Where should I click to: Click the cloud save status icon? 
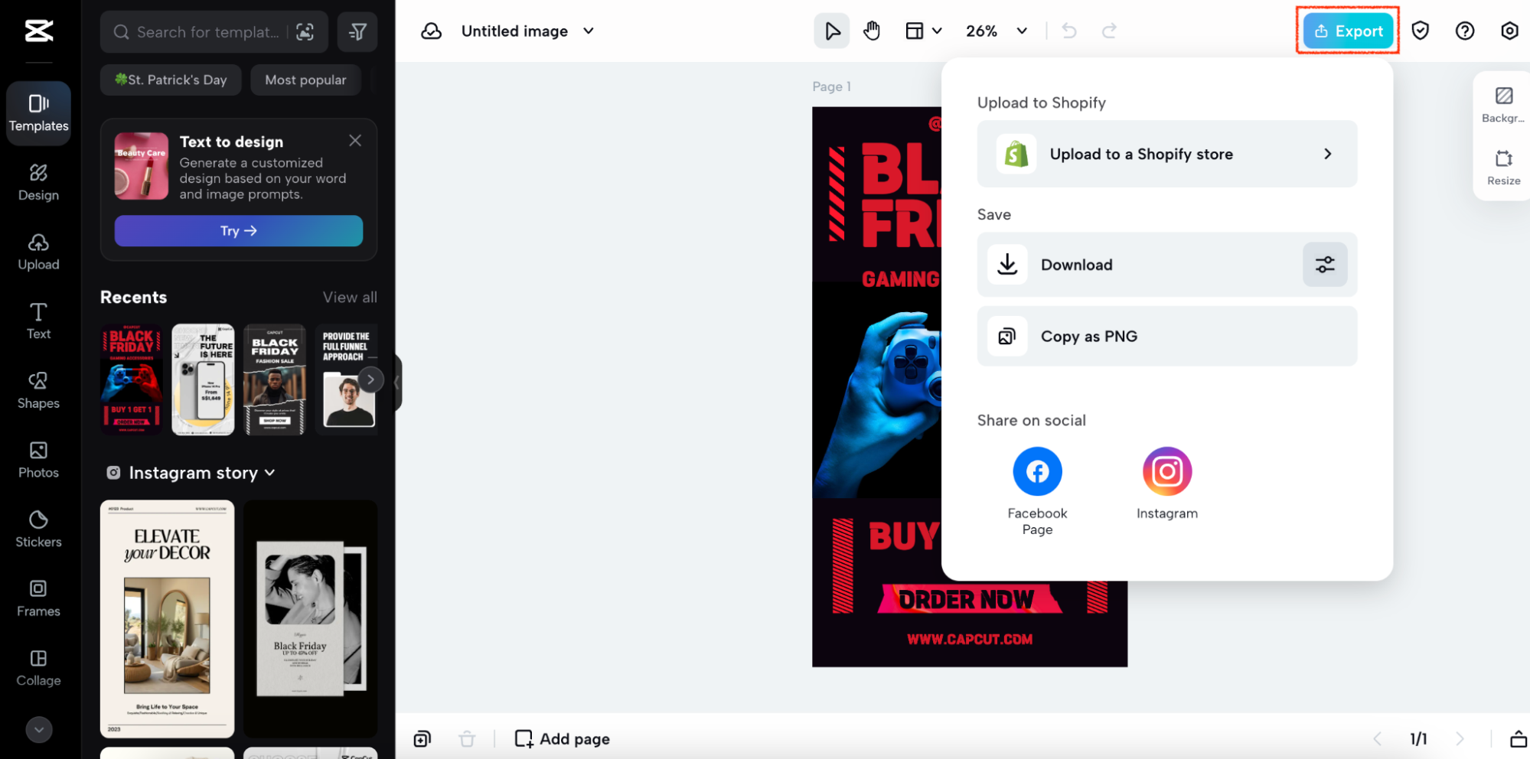tap(432, 31)
